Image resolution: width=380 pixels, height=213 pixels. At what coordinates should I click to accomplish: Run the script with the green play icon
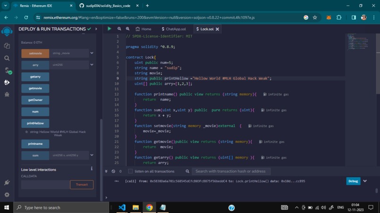[109, 29]
